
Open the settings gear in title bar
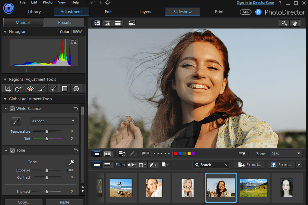click(x=107, y=3)
